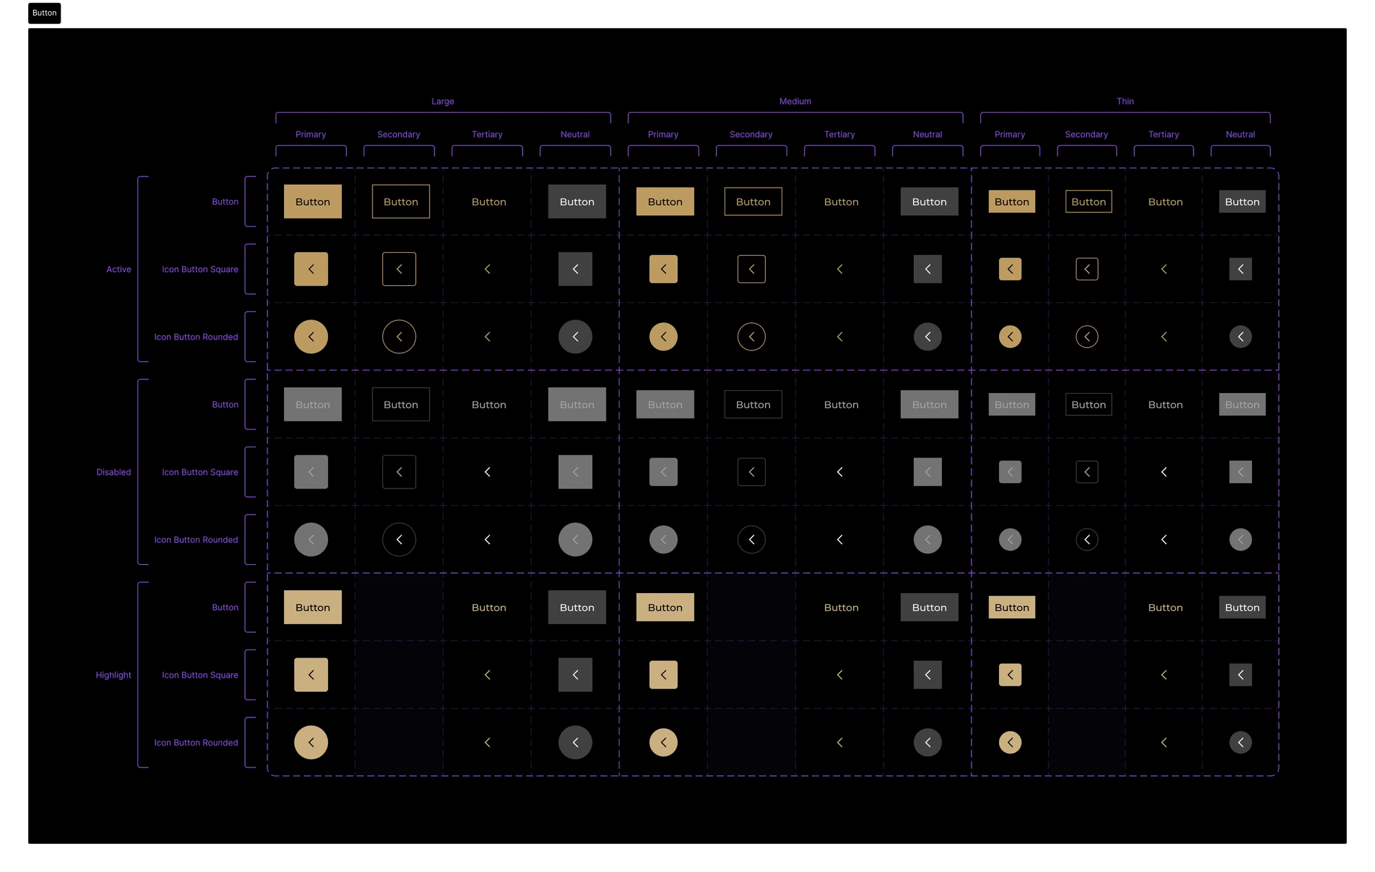The height and width of the screenshot is (872, 1375).
Task: Click Large Secondary Active rounded chevron icon
Action: tap(399, 337)
